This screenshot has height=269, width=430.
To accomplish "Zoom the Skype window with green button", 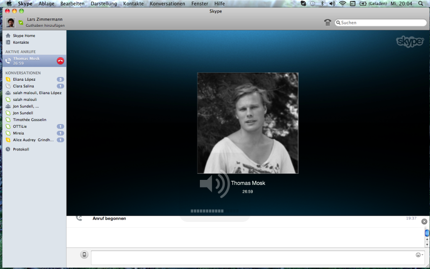I will 21,11.
